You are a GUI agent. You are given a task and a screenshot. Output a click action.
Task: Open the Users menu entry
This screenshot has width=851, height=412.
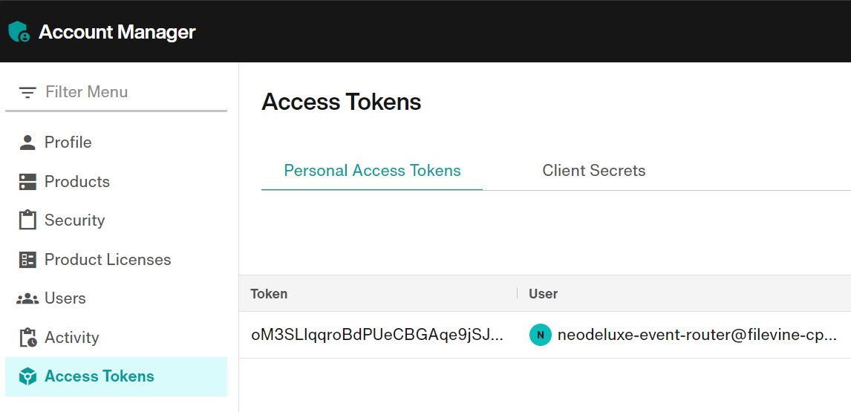116,298
